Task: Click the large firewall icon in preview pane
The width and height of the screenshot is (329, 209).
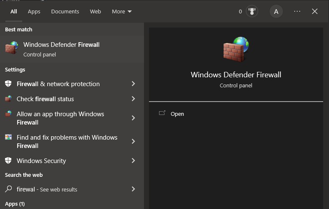Action: (236, 49)
